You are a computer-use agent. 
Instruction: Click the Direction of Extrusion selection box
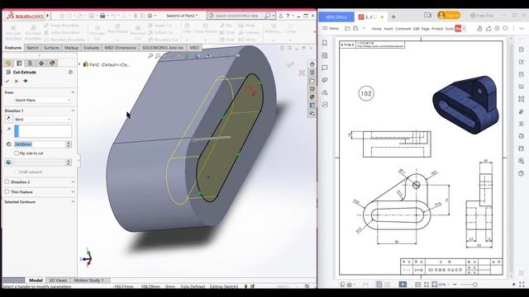(x=43, y=131)
